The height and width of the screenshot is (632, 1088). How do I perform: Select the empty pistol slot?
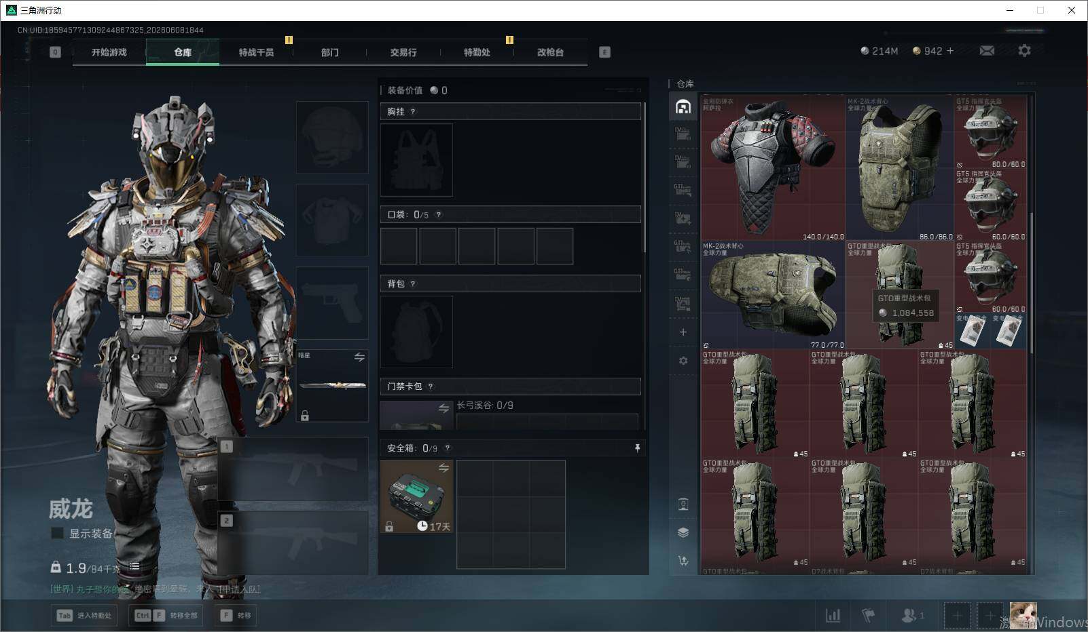point(332,303)
